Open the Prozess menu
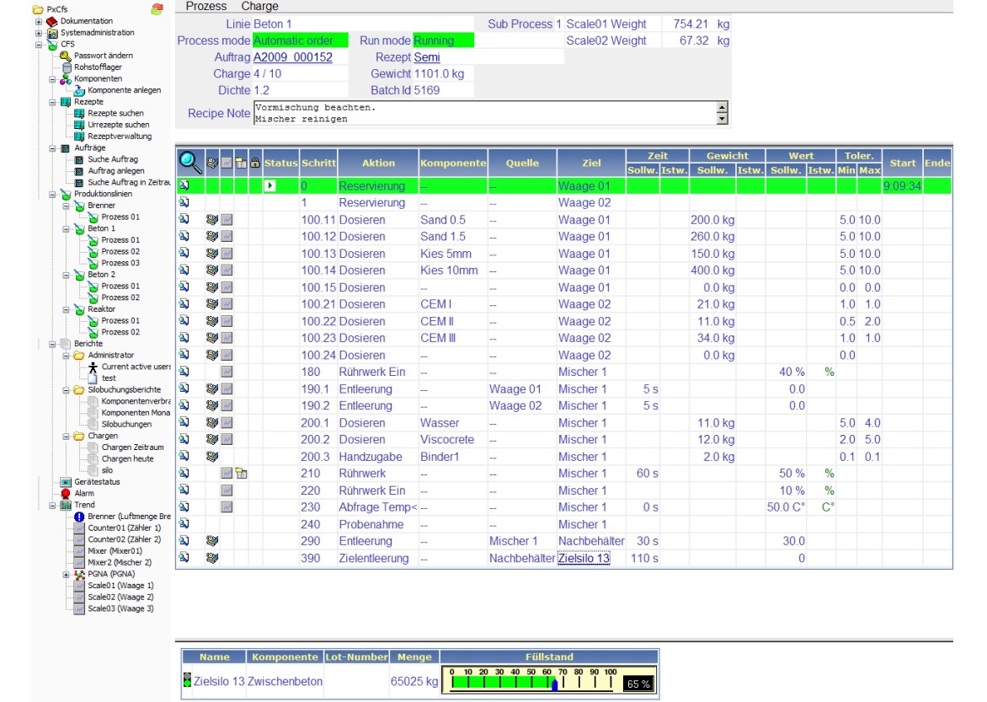Screen dimensions: 987x702 point(206,6)
